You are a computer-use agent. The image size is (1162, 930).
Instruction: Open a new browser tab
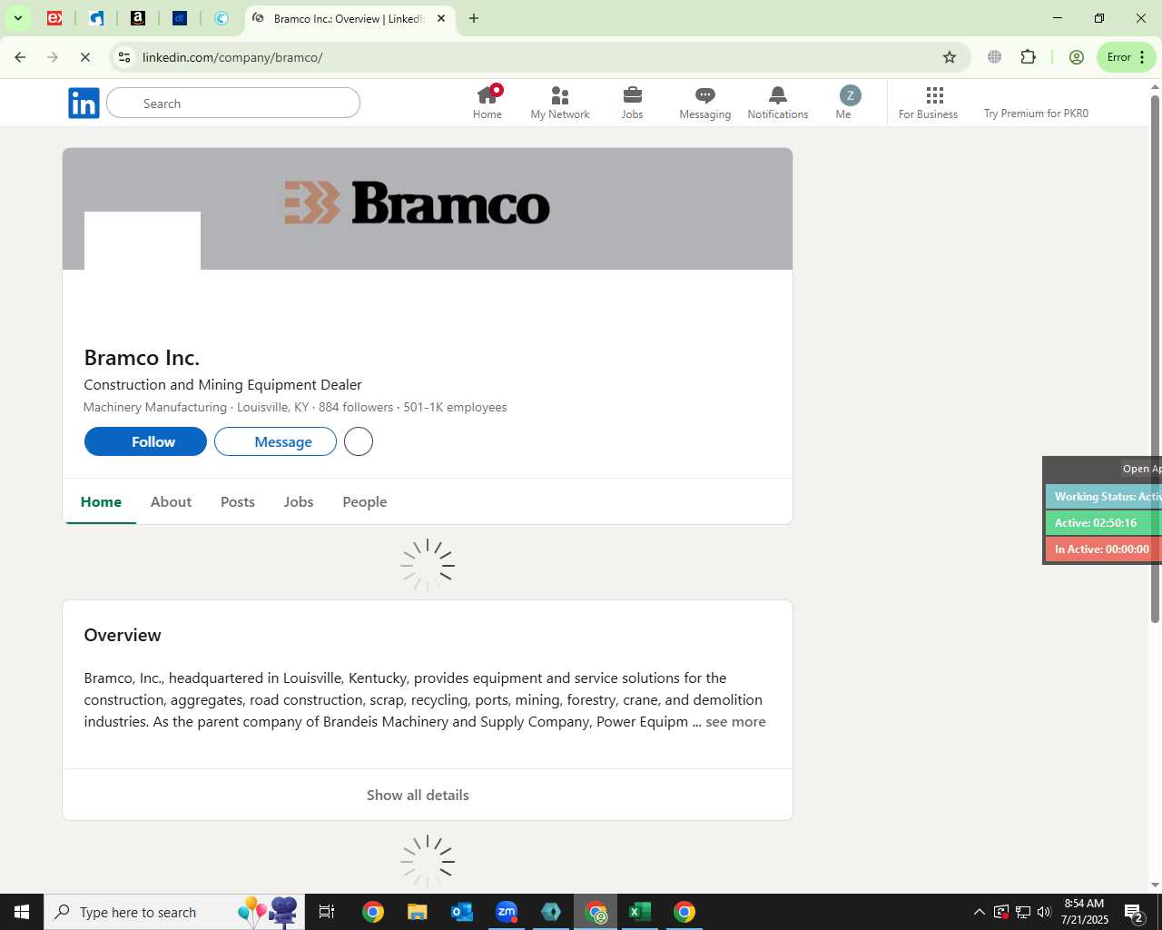click(474, 18)
